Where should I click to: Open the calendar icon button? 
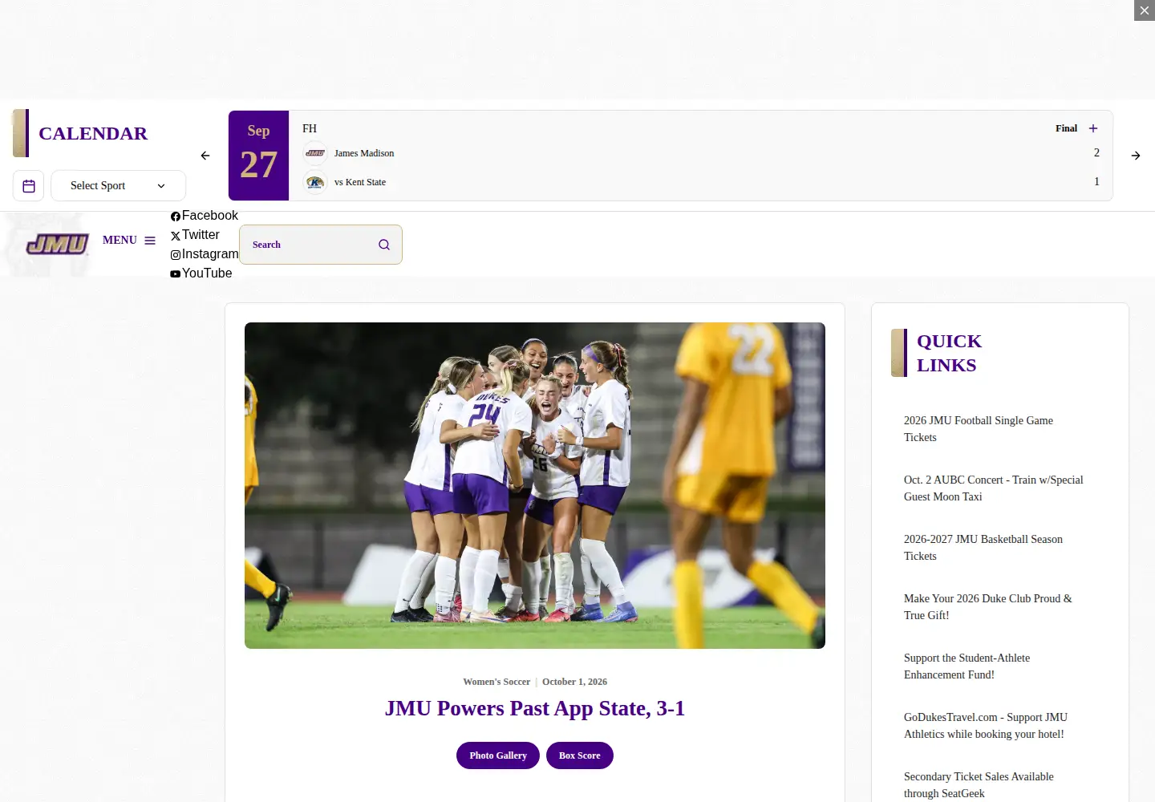coord(29,185)
